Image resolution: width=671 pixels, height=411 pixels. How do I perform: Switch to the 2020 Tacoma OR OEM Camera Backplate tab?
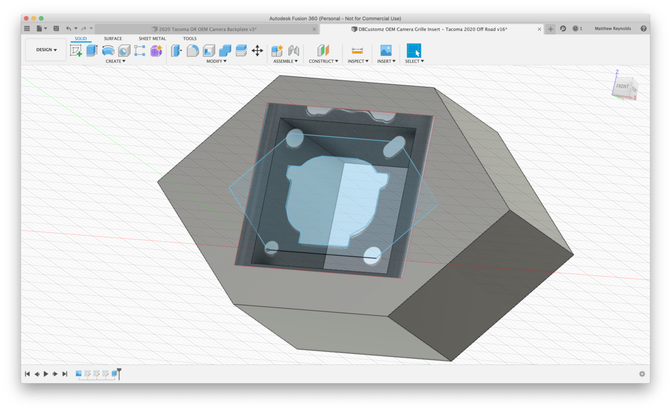(207, 29)
